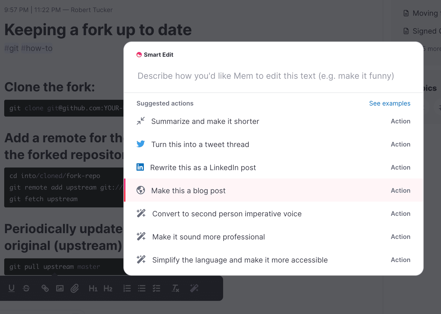The image size is (441, 314).
Task: Open the magic wand smart edit tool
Action: [x=194, y=288]
